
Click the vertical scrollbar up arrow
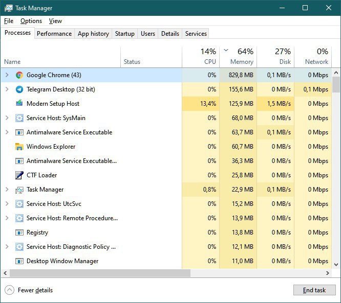(x=336, y=73)
